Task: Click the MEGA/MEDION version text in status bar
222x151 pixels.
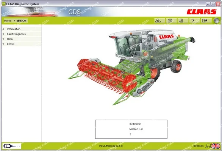Action: (111, 146)
